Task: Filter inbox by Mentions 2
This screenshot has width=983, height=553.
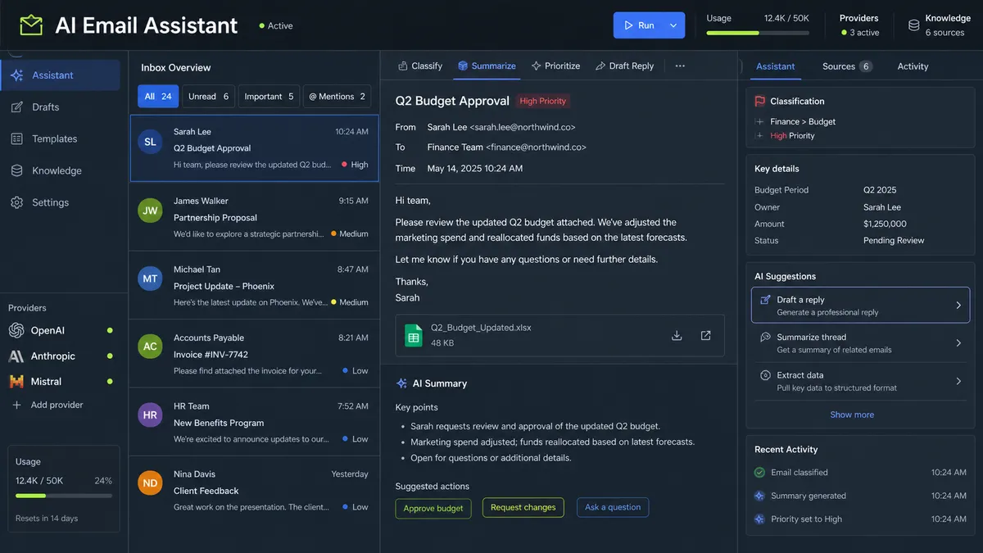Action: click(337, 97)
